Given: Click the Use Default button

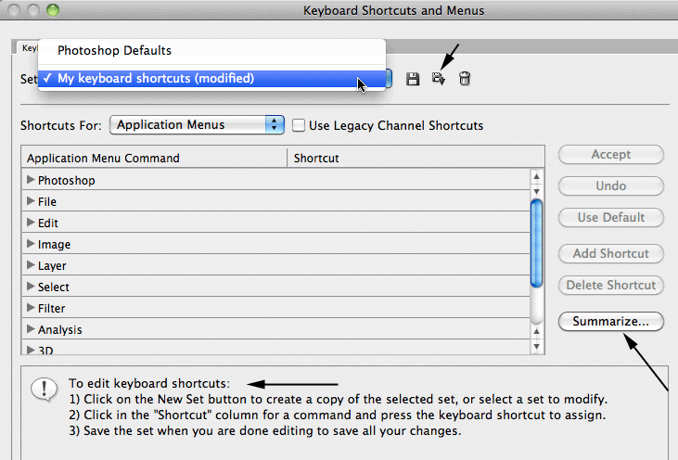Looking at the screenshot, I should [611, 217].
